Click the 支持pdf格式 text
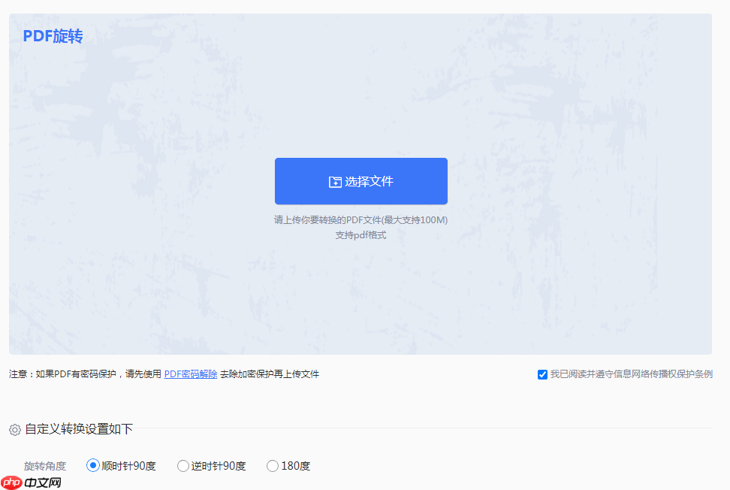 [360, 235]
